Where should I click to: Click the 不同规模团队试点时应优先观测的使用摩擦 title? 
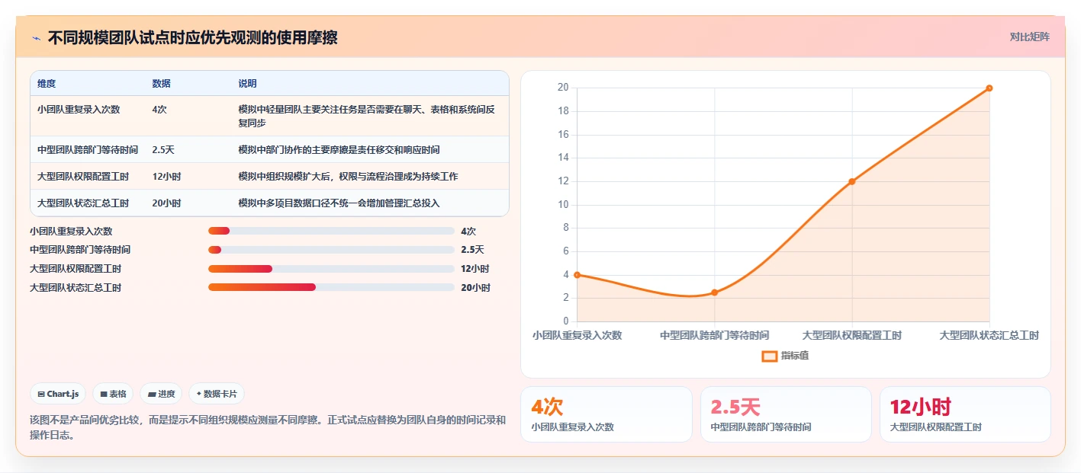(x=192, y=37)
